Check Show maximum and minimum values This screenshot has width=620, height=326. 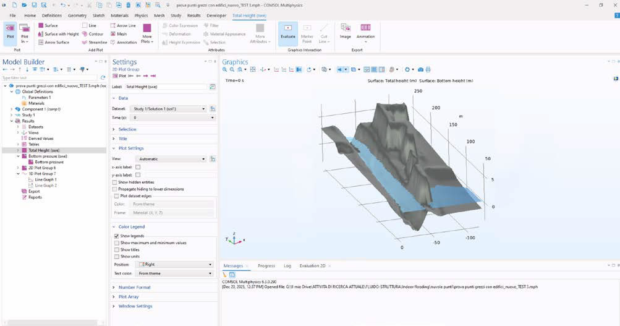[x=116, y=243]
